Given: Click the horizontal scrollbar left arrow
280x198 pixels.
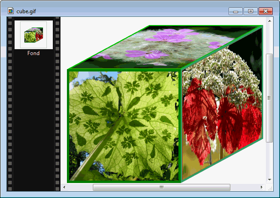Looking at the screenshot, I should [64, 187].
